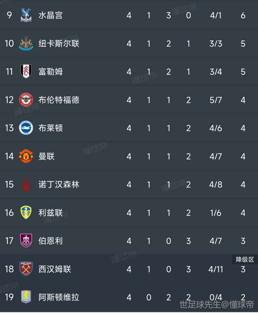Image resolution: width=258 pixels, height=313 pixels.
Task: Open the Nottingham Forest tree logo
Action: [x=26, y=184]
